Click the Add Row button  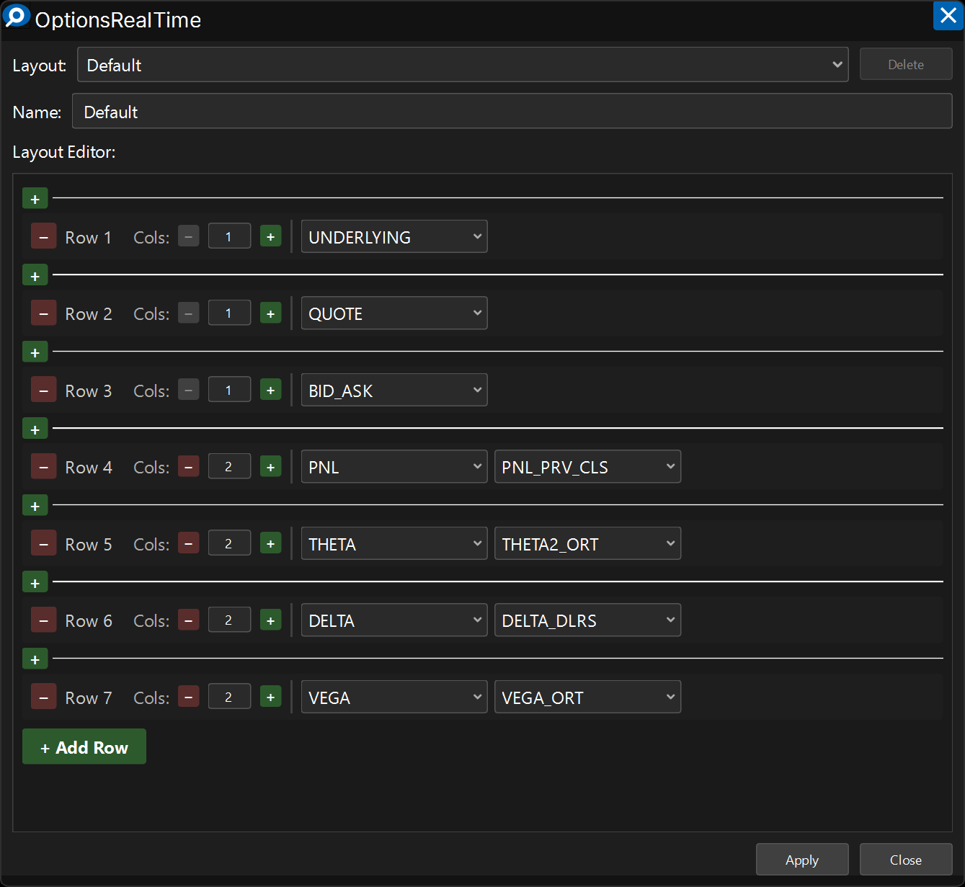pos(84,747)
